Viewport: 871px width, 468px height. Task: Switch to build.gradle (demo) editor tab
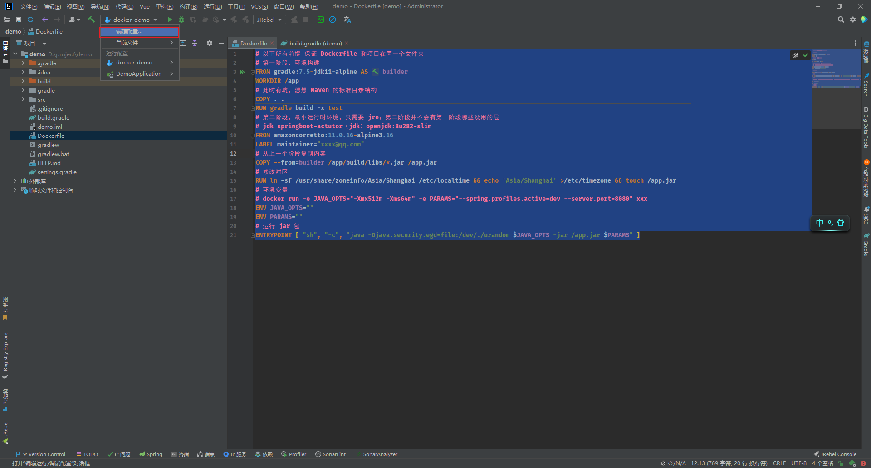click(x=315, y=43)
